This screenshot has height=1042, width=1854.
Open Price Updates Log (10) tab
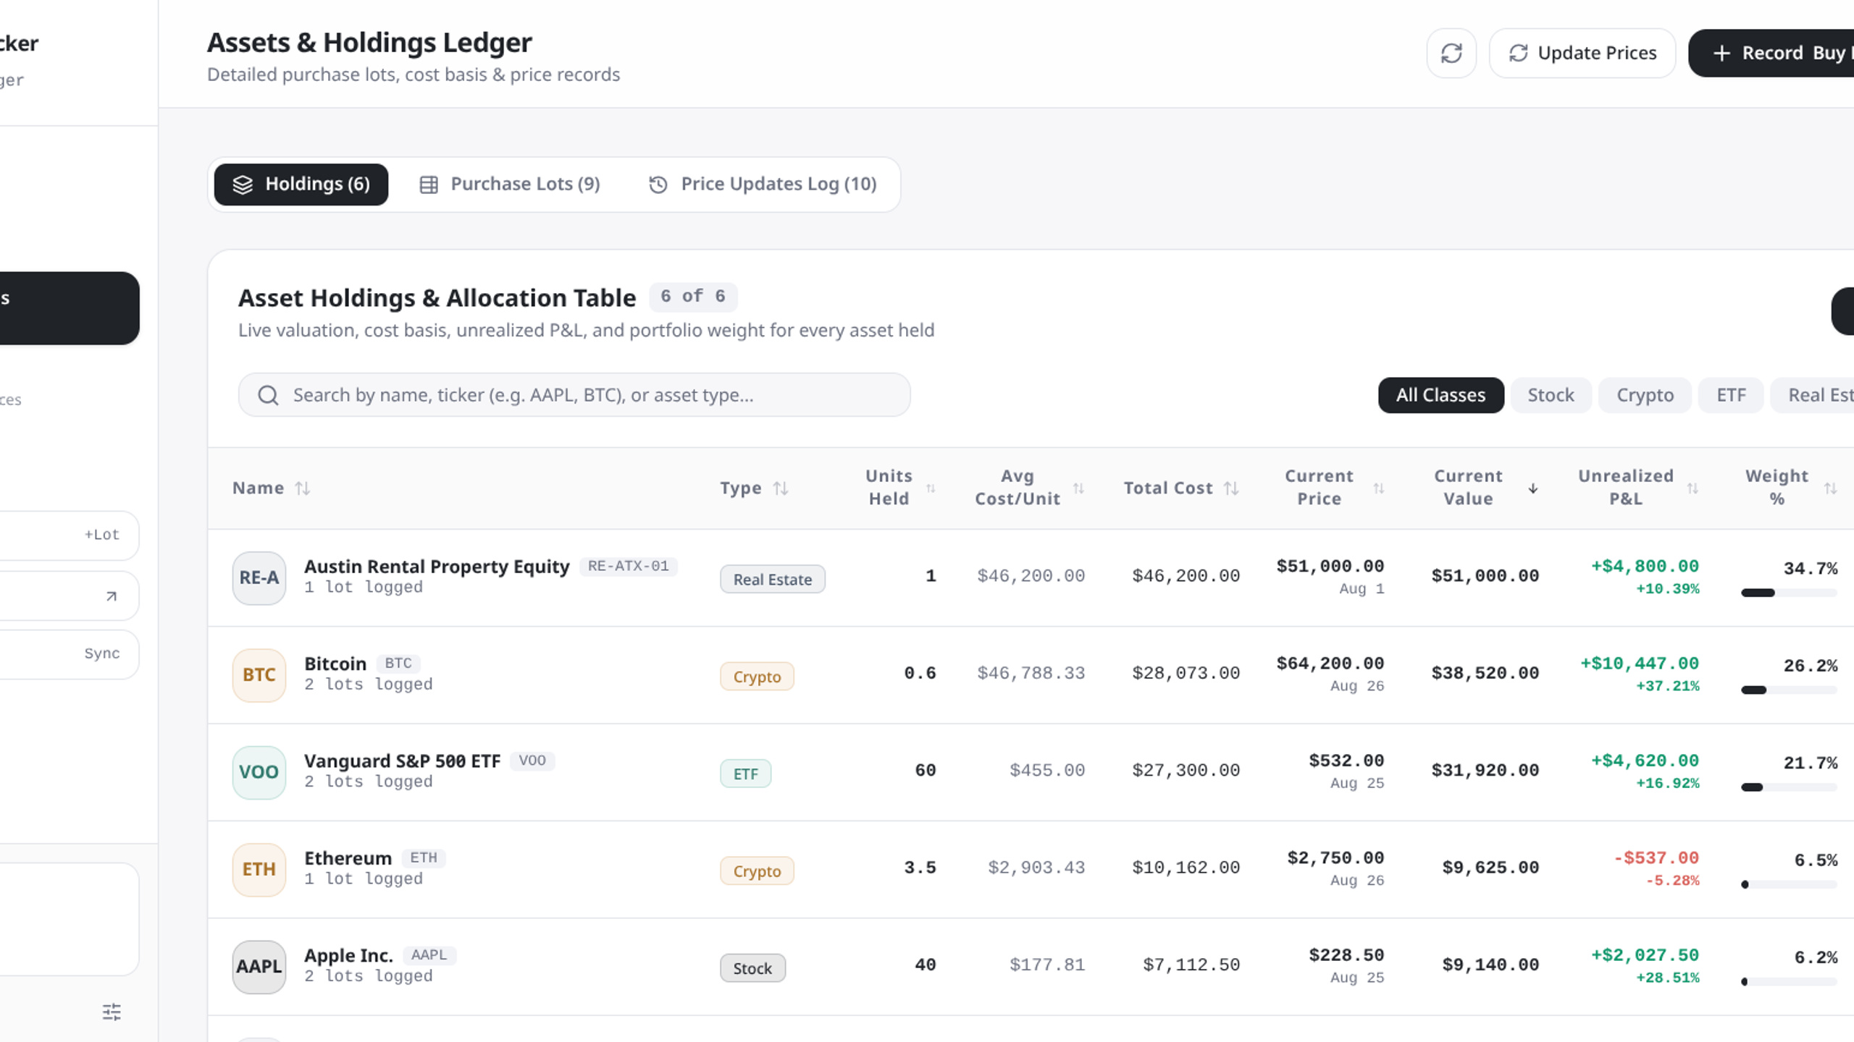click(x=762, y=184)
